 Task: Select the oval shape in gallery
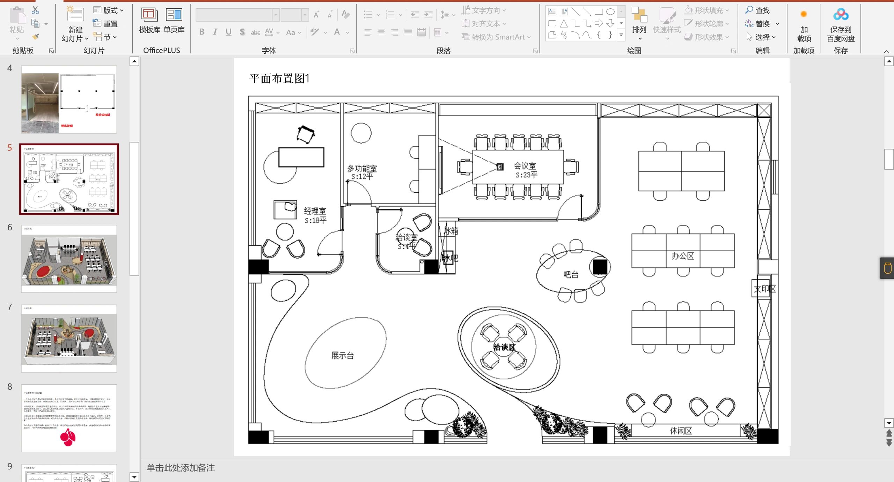(610, 12)
